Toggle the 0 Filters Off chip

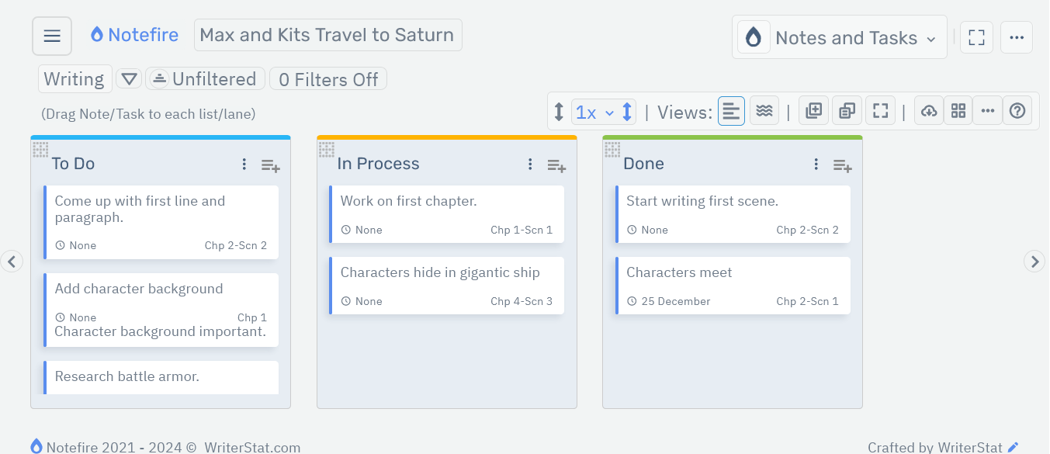[327, 78]
